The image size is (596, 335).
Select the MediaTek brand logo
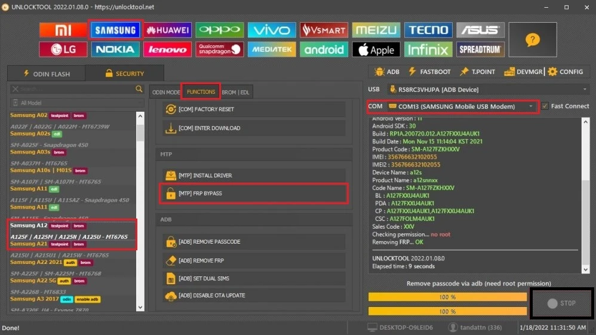[x=272, y=50]
